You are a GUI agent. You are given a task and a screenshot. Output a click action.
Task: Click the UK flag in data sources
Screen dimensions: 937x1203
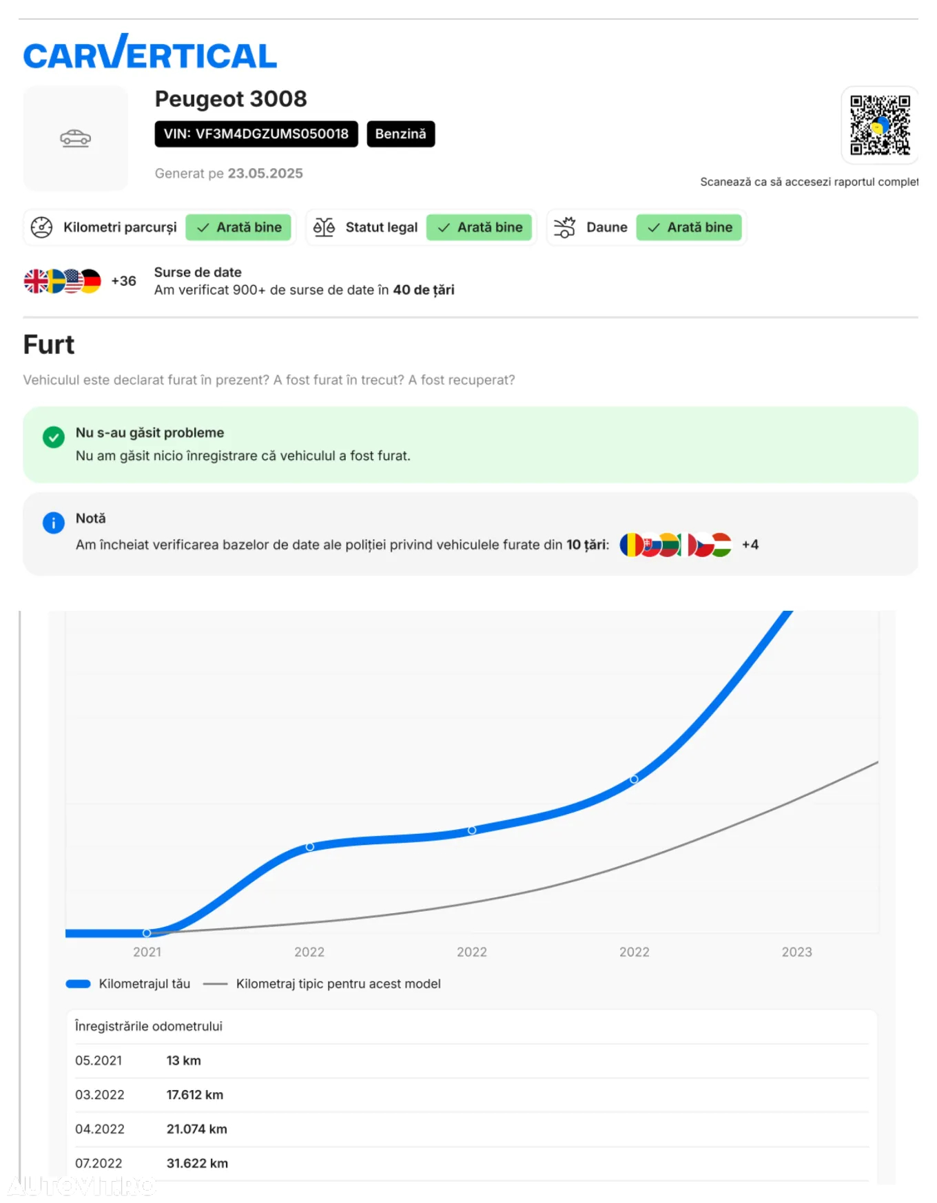click(35, 281)
